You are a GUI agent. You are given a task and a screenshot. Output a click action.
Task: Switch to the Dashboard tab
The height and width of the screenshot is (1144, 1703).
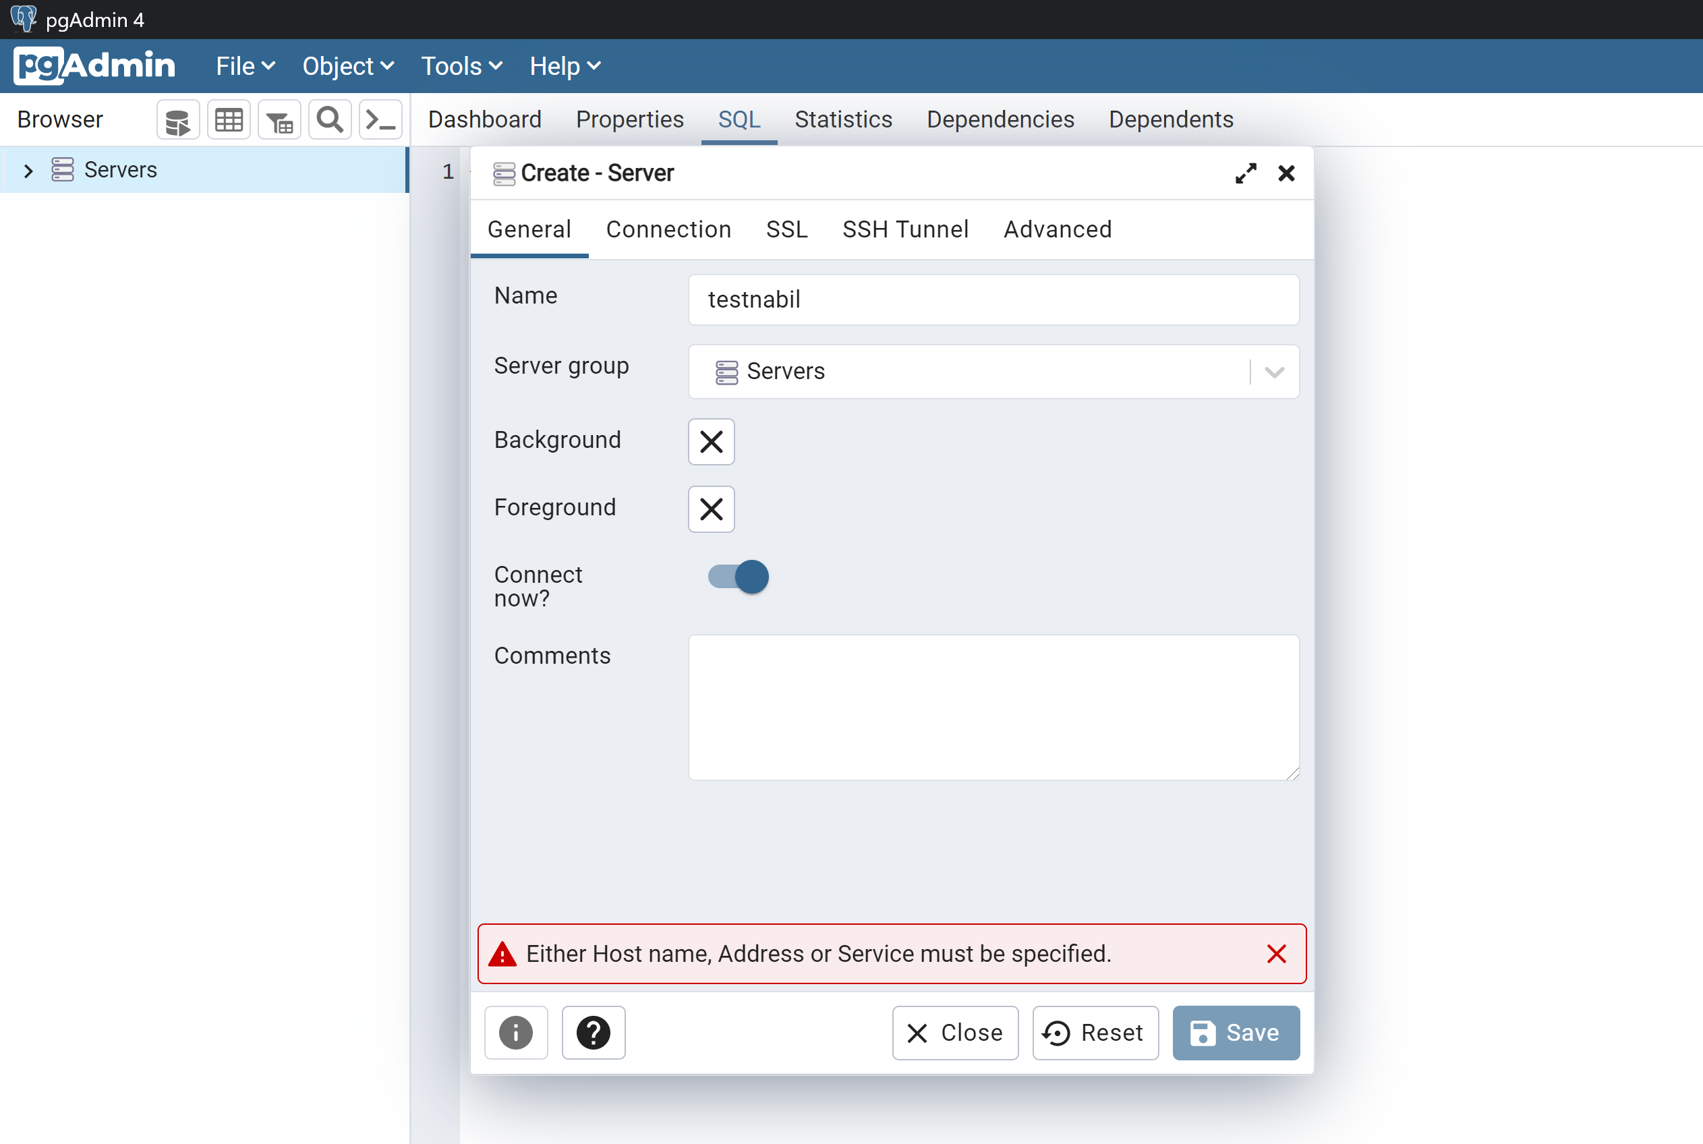tap(485, 119)
